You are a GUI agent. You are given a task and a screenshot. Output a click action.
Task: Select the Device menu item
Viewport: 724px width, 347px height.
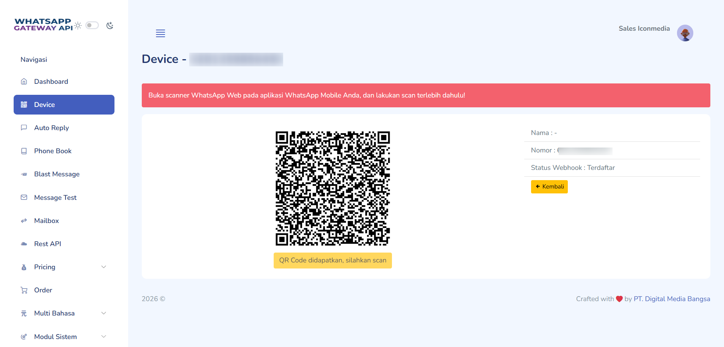[x=64, y=105]
